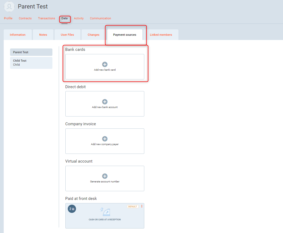Click plus icon under Company invoice
This screenshot has height=233, width=283.
(x=105, y=139)
